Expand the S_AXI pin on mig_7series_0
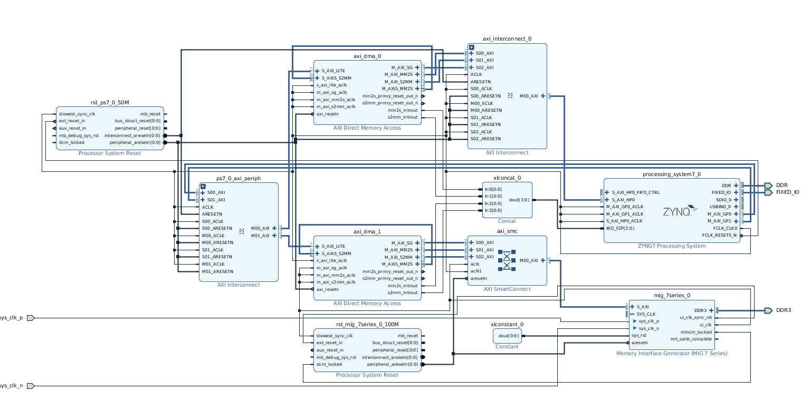 click(x=631, y=306)
